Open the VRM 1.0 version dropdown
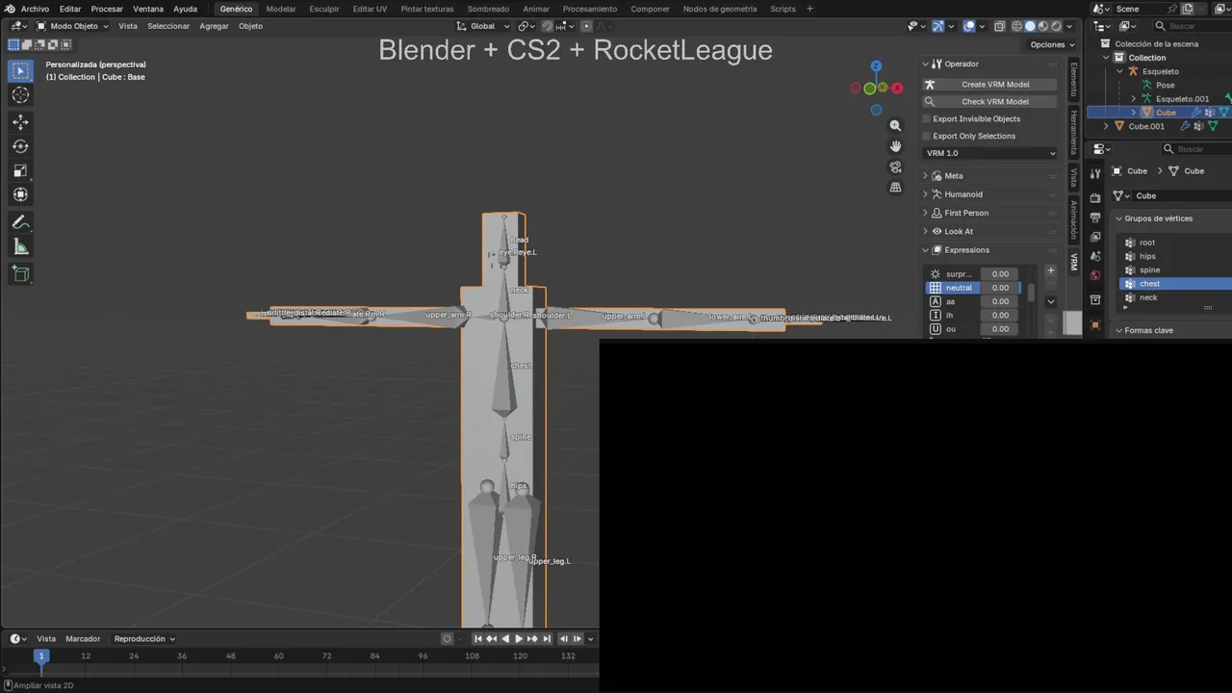The width and height of the screenshot is (1232, 693). tap(989, 153)
